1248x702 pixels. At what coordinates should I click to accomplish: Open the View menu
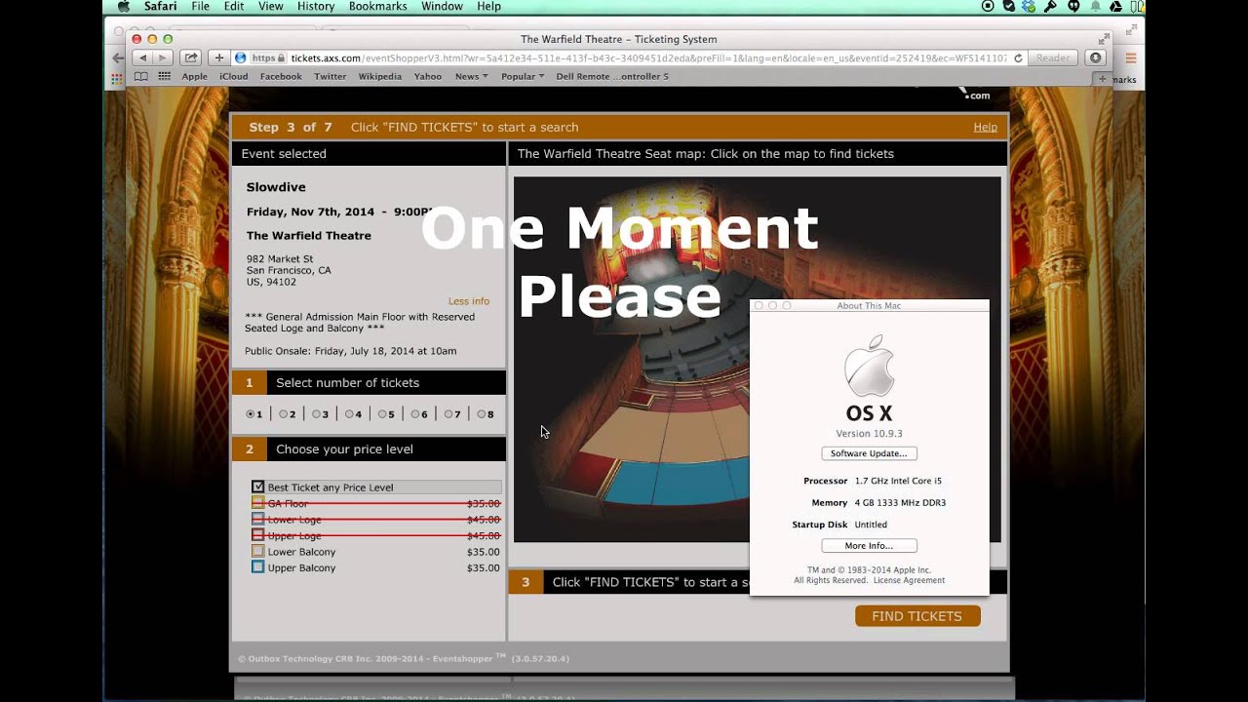271,7
